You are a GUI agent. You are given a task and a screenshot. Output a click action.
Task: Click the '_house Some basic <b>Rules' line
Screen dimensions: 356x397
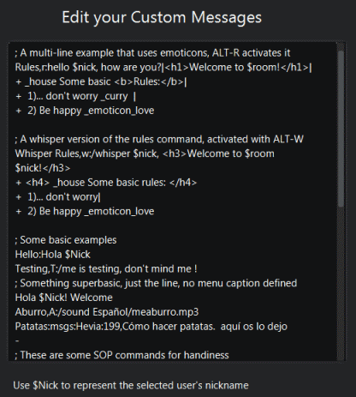(101, 81)
